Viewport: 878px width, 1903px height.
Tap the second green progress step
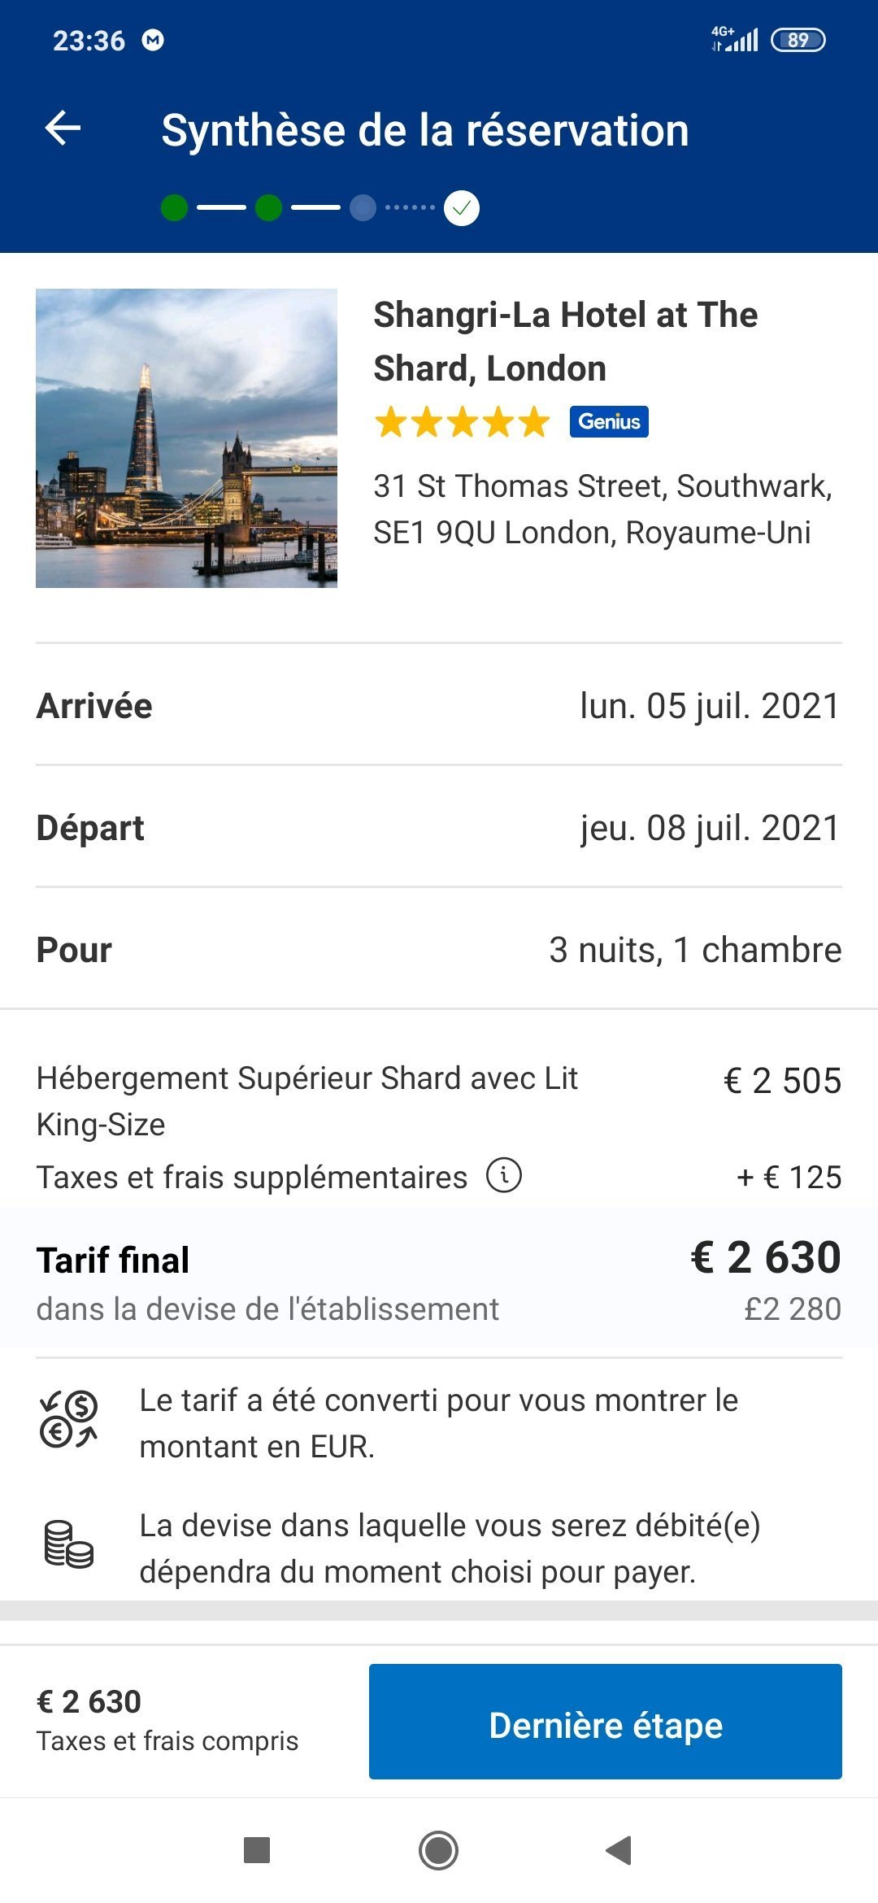click(268, 208)
